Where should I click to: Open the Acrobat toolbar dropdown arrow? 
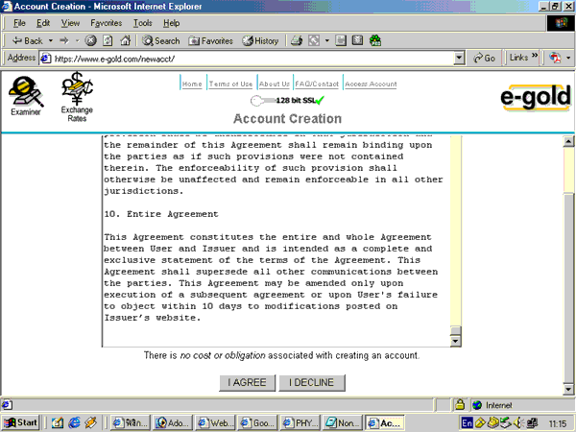click(568, 58)
